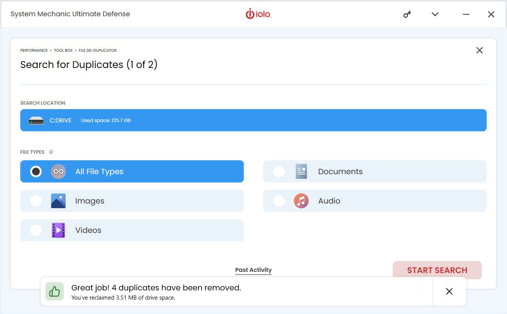Expand the title bar dropdown chevron
Image resolution: width=507 pixels, height=314 pixels.
[x=435, y=14]
